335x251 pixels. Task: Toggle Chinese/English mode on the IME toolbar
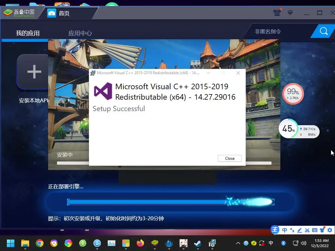point(284,230)
